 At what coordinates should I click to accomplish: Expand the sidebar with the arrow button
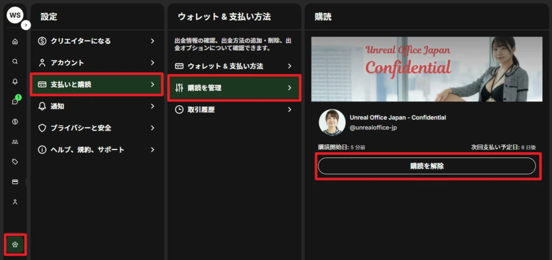click(26, 25)
